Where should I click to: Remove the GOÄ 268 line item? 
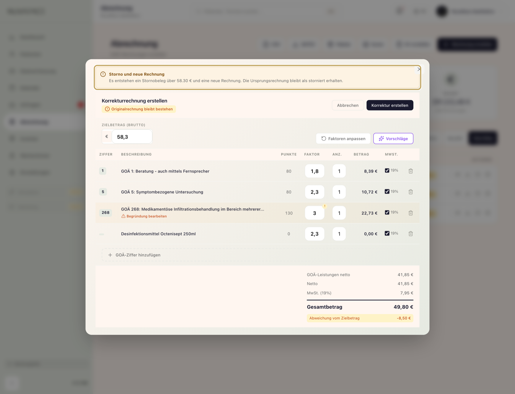(x=411, y=213)
